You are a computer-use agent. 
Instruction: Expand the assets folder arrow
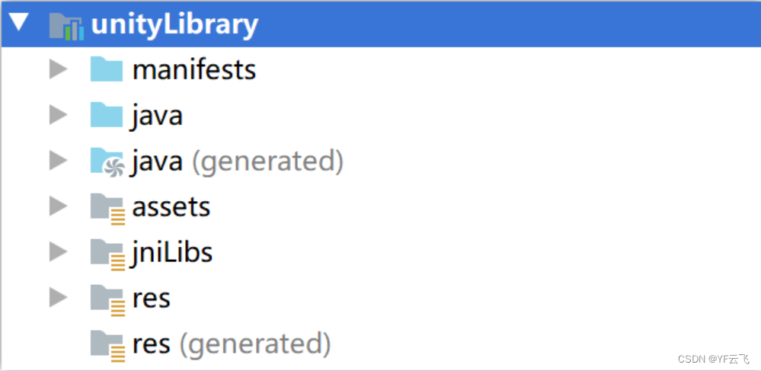click(x=58, y=206)
